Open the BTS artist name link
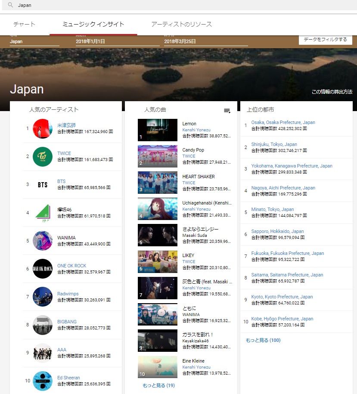Viewport: 357px width, 394px height. click(x=61, y=181)
